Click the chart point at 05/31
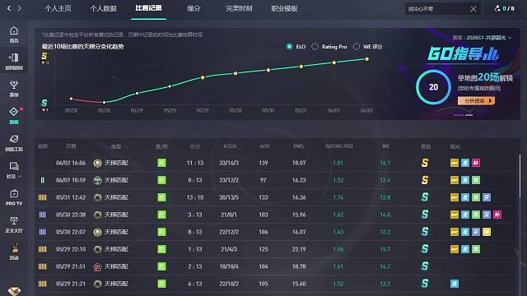 click(x=301, y=67)
